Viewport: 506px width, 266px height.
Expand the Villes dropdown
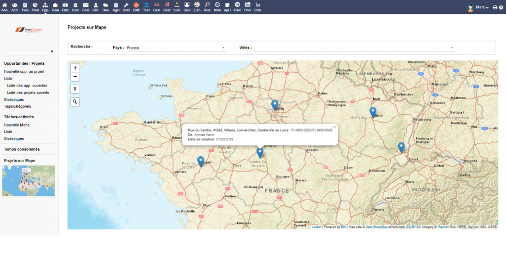pyautogui.click(x=354, y=48)
